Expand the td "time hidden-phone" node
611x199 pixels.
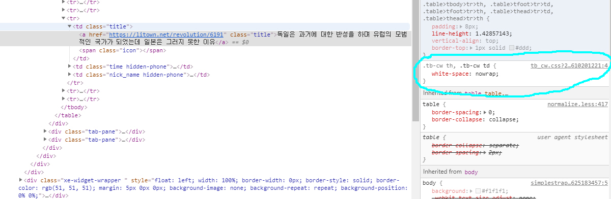(70, 67)
